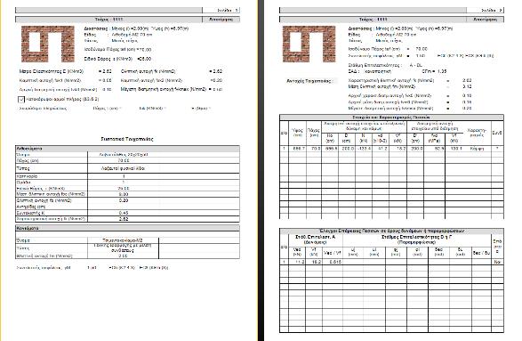This screenshot has width=522, height=341.
Task: Click the Τοίχος title bar on page 1
Action: click(x=108, y=20)
